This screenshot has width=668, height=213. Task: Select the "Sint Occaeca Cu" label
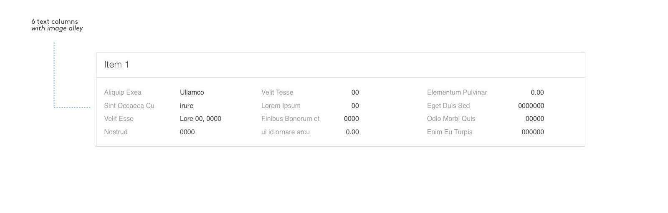(x=129, y=106)
